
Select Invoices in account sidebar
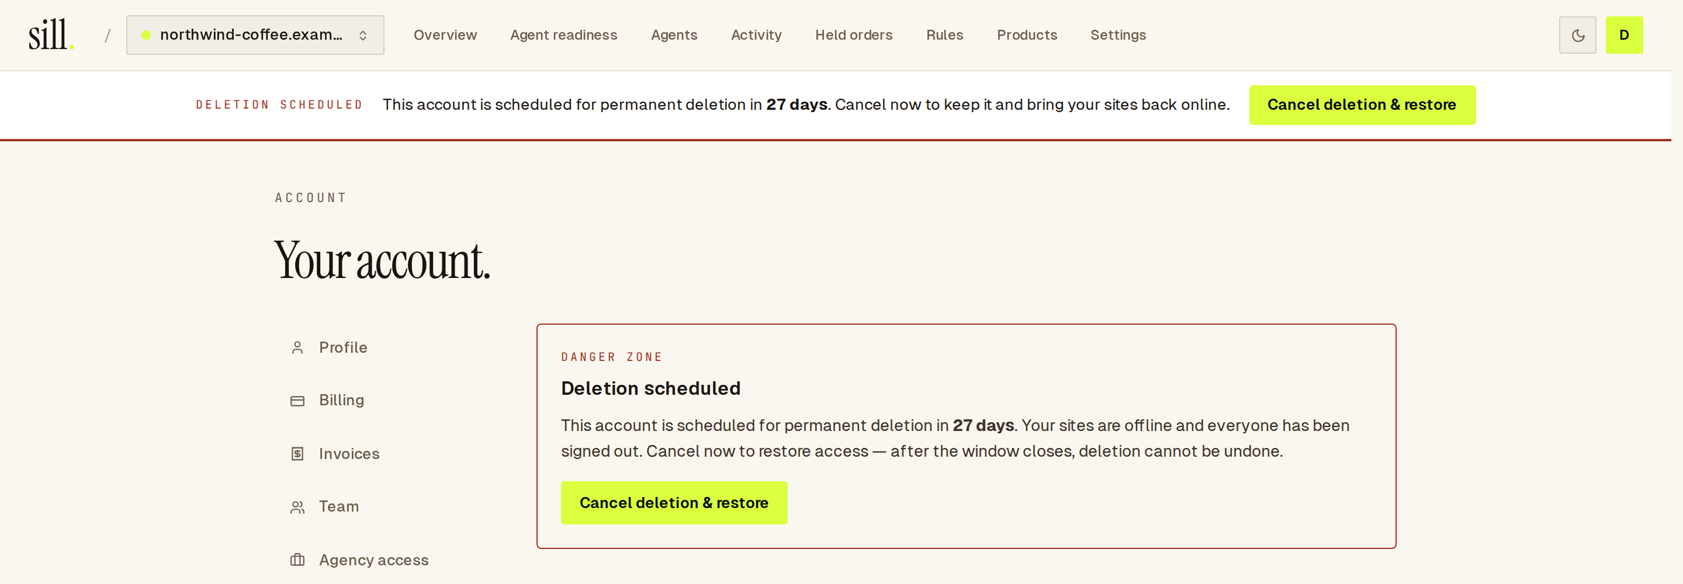(x=349, y=453)
